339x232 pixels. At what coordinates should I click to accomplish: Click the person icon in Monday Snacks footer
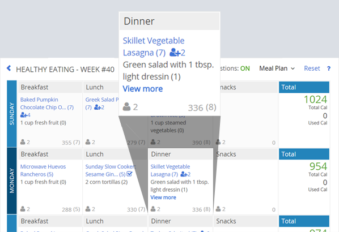(218, 209)
